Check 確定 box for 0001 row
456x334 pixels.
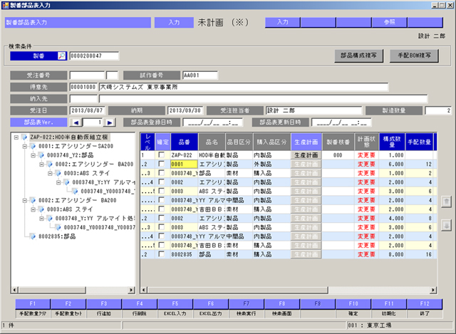pyautogui.click(x=161, y=164)
